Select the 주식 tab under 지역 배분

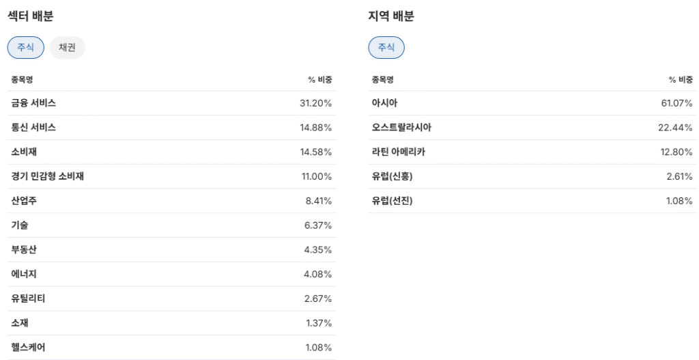tap(386, 48)
